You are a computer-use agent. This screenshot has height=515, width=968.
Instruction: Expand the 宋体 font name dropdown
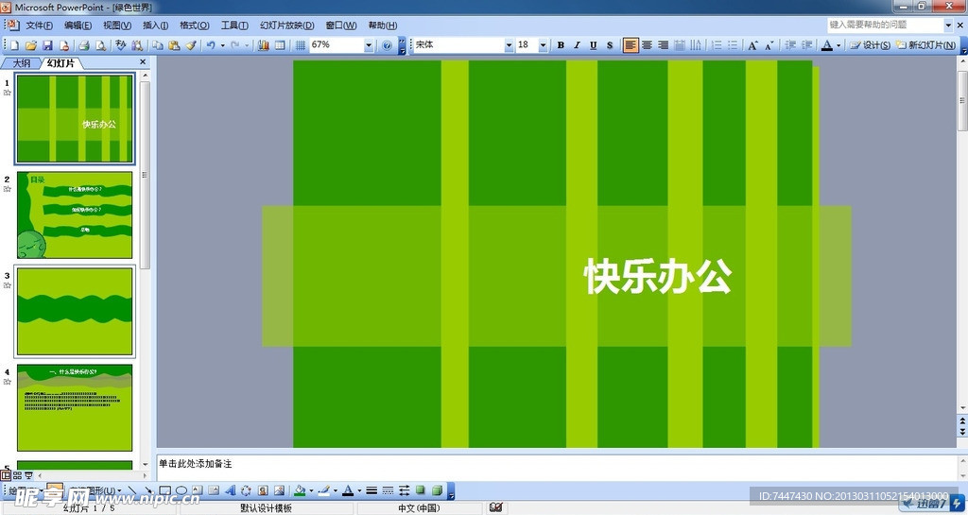pos(509,45)
